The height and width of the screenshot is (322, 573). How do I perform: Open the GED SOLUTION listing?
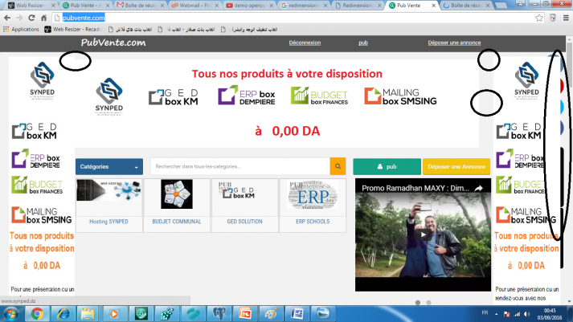(244, 222)
